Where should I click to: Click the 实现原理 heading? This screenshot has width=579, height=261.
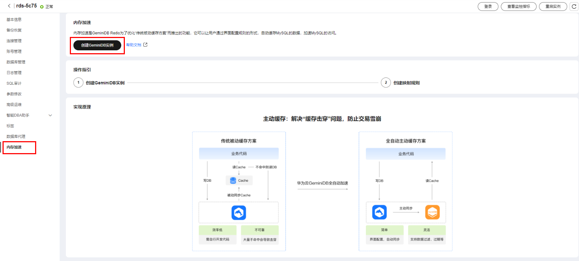point(82,107)
